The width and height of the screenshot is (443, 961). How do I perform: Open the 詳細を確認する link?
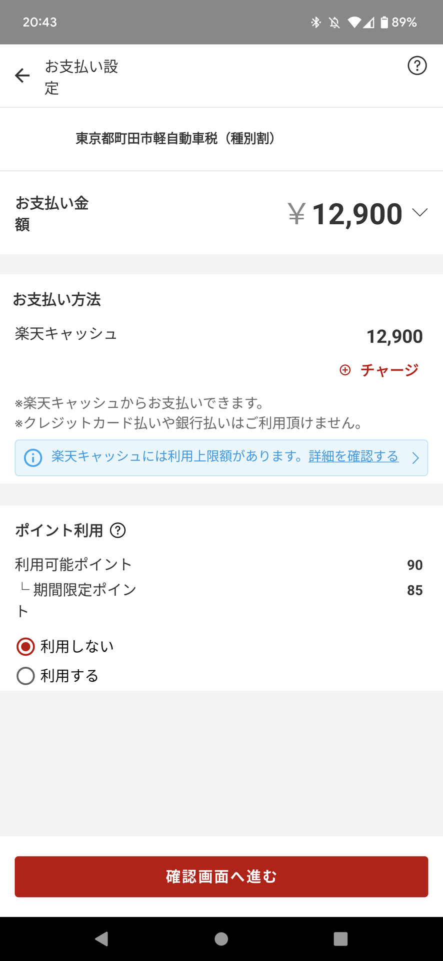click(353, 456)
